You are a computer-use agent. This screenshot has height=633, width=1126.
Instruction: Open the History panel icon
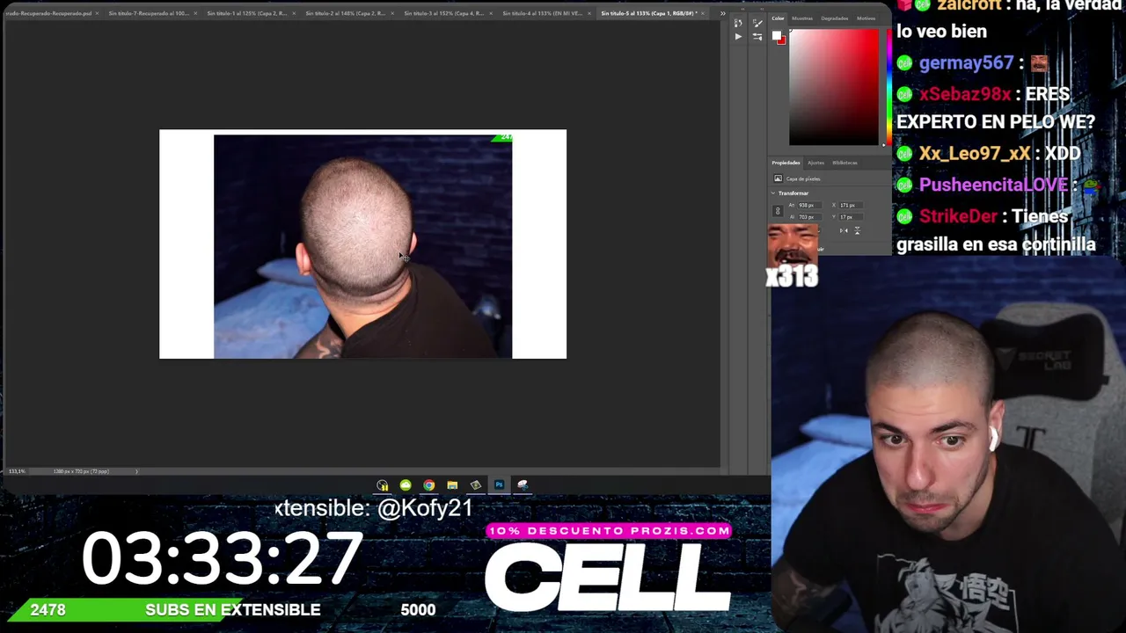(738, 23)
